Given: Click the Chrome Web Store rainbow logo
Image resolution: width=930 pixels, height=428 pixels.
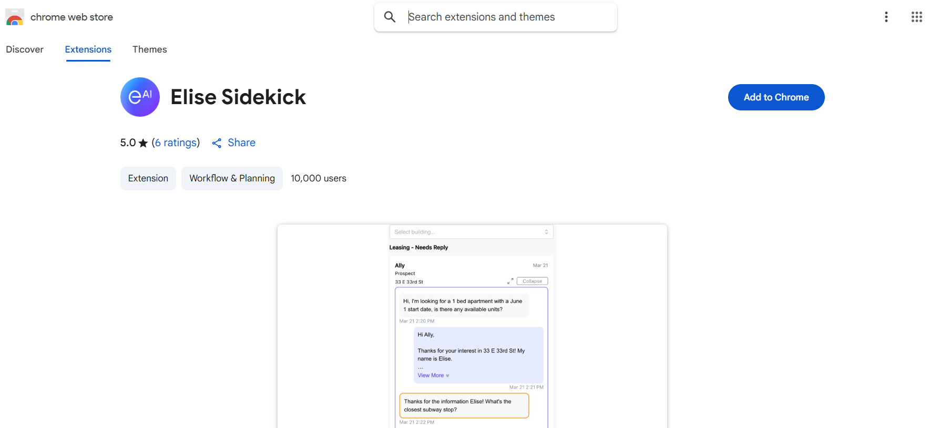Looking at the screenshot, I should pyautogui.click(x=15, y=17).
